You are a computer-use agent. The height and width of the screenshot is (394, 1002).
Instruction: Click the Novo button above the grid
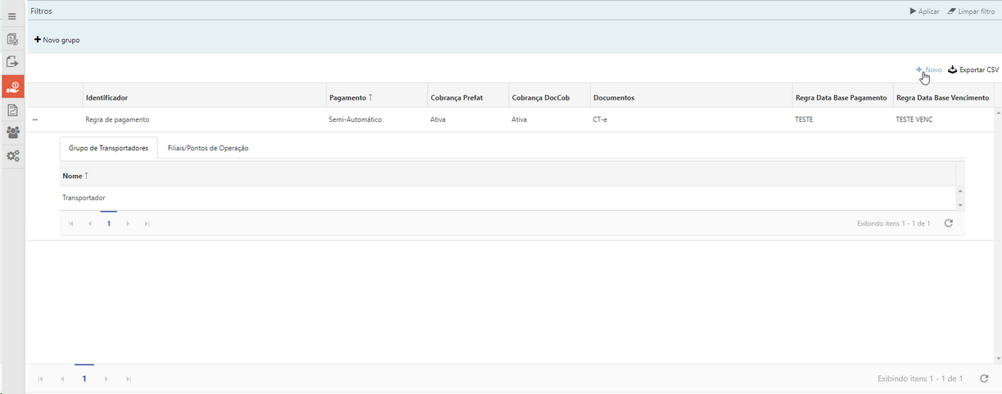[929, 70]
